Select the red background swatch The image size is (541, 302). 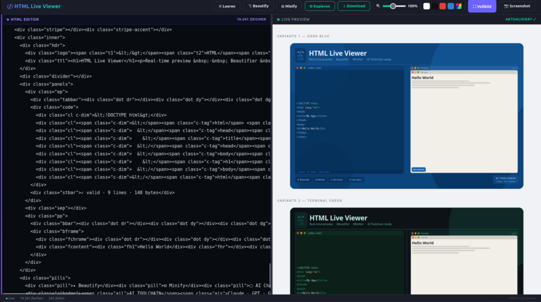[443, 6]
